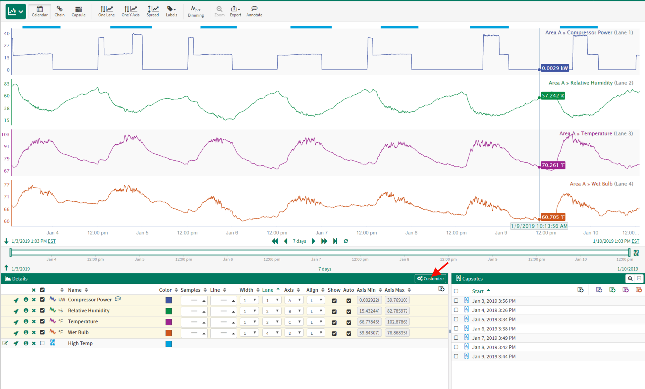
Task: Click the Temperature purple color swatch
Action: (x=169, y=322)
